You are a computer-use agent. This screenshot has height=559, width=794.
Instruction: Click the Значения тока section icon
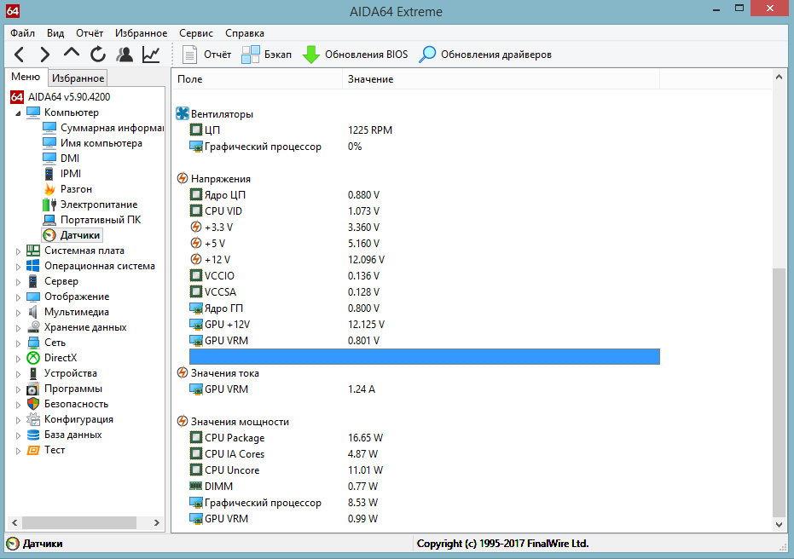point(183,373)
